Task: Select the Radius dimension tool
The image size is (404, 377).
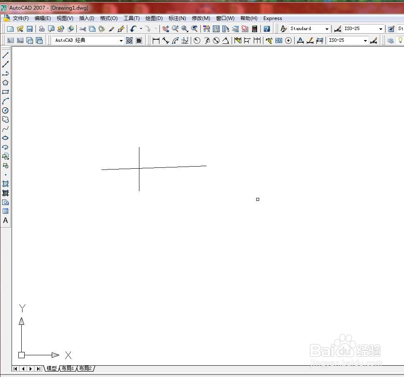Action: click(197, 40)
